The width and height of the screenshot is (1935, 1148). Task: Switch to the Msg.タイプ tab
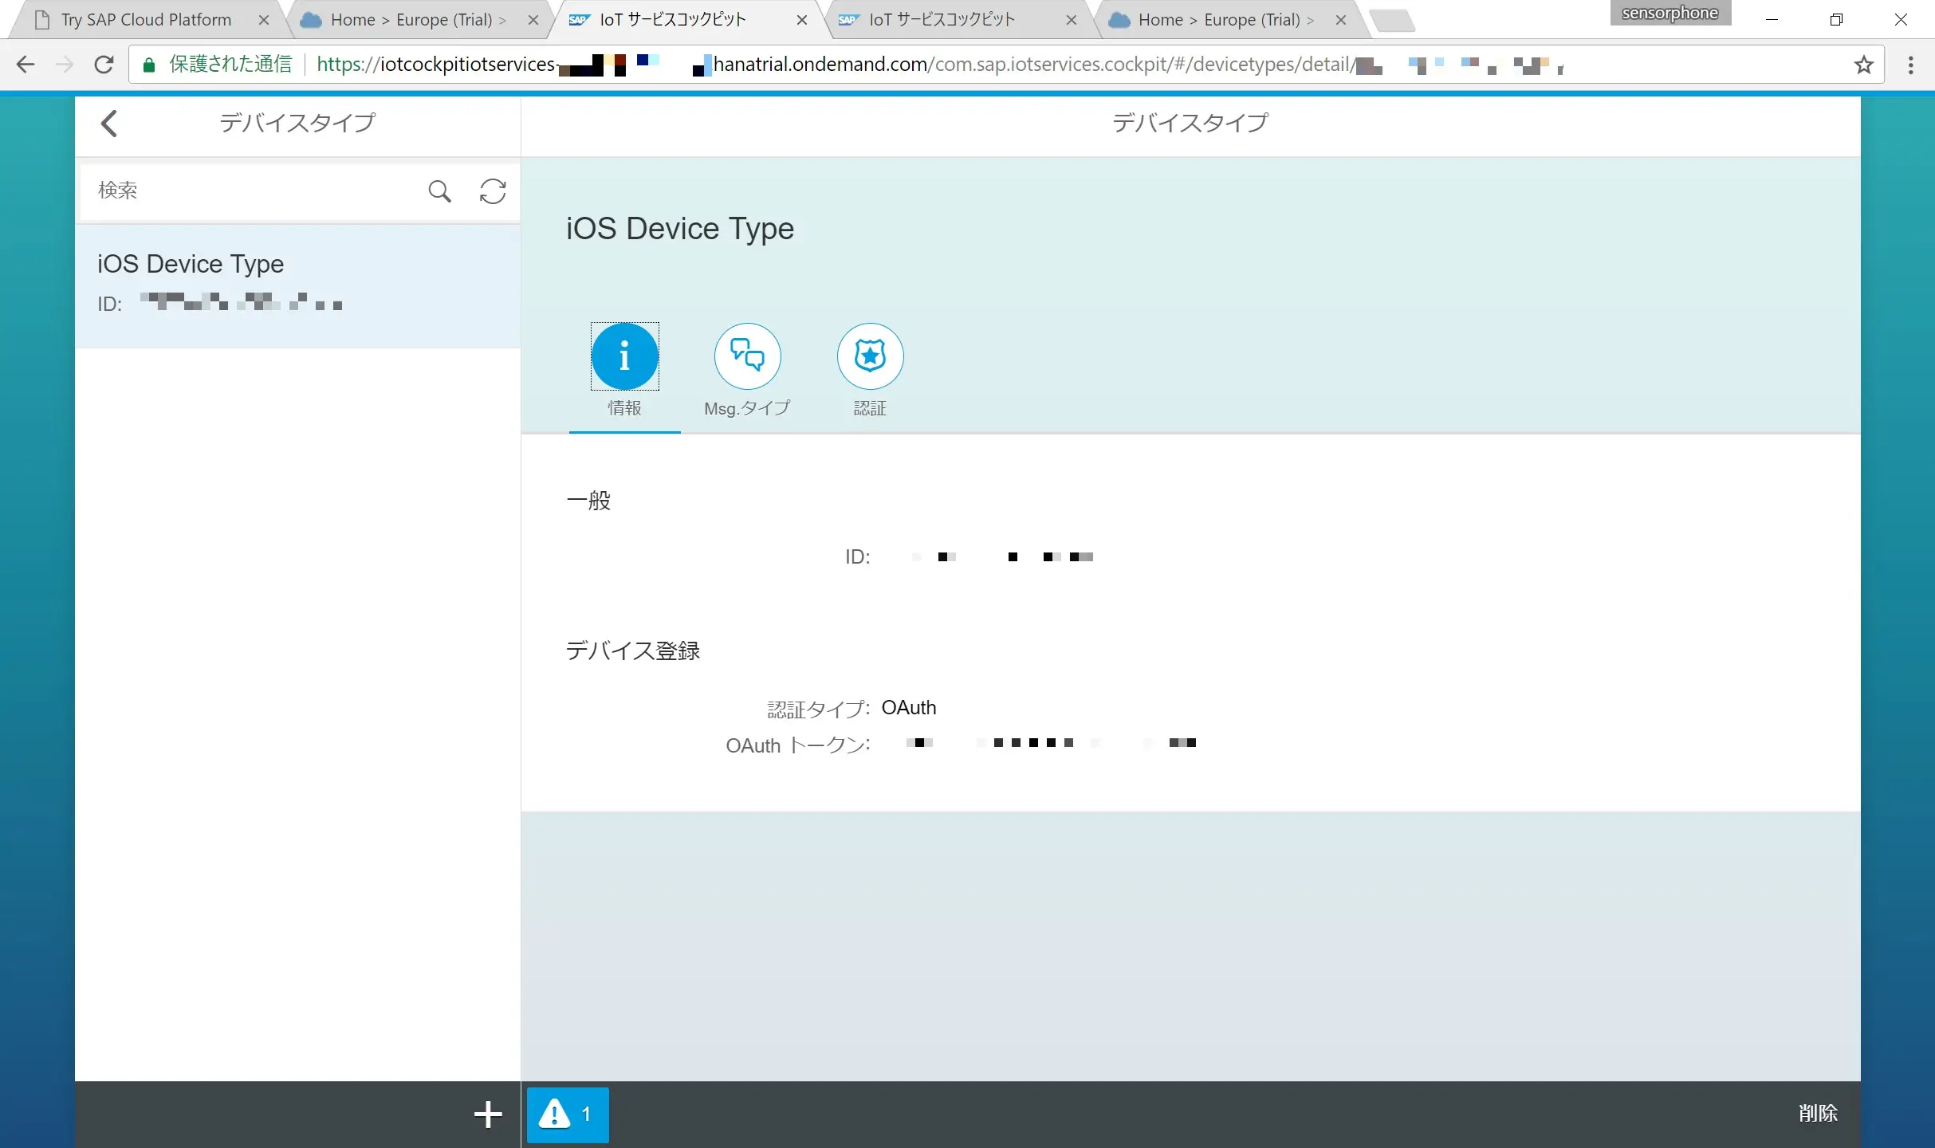click(747, 356)
